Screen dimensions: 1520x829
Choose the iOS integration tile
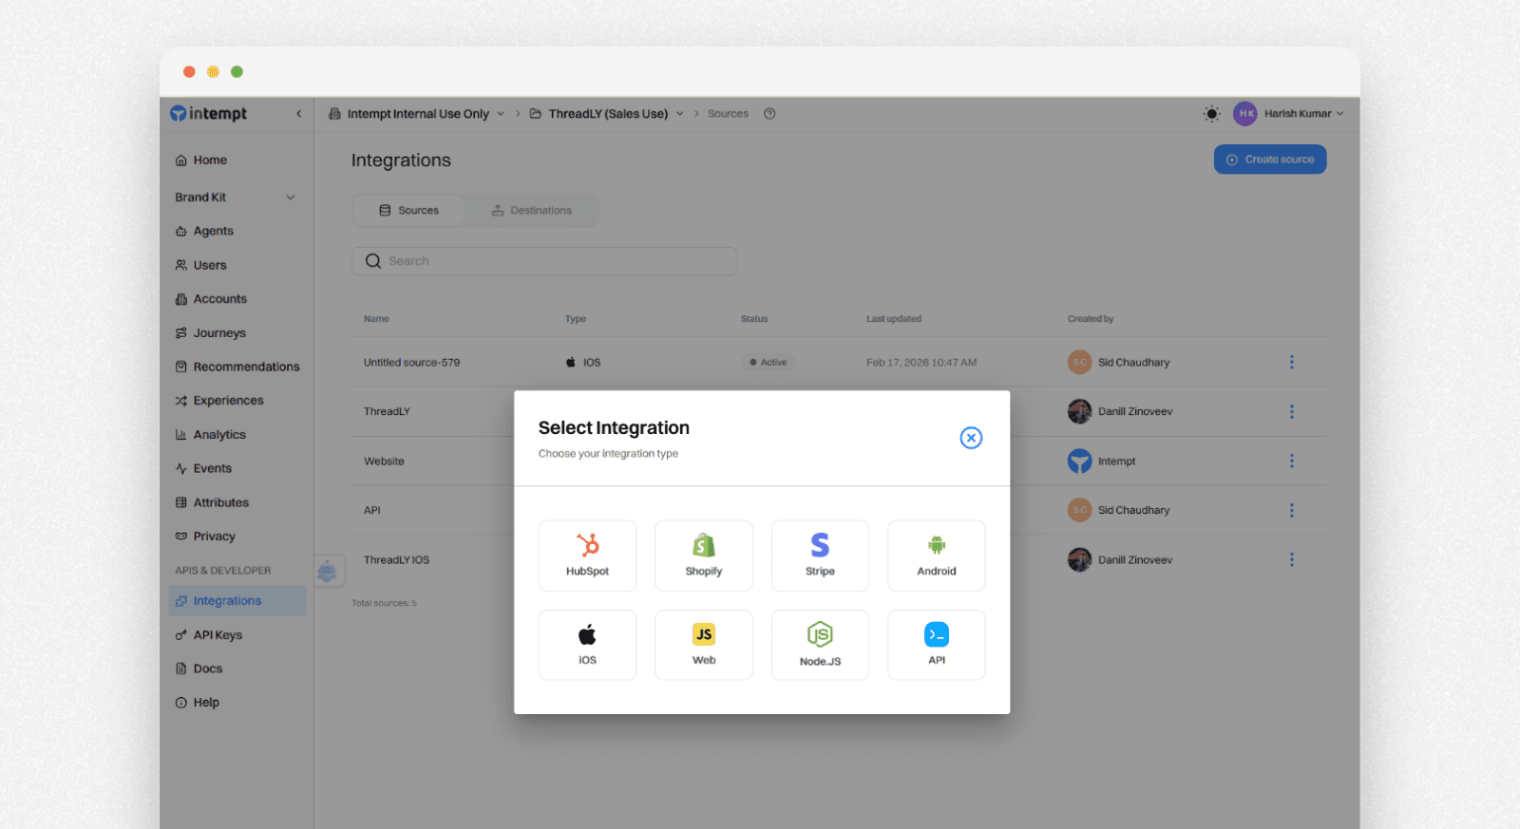point(587,645)
